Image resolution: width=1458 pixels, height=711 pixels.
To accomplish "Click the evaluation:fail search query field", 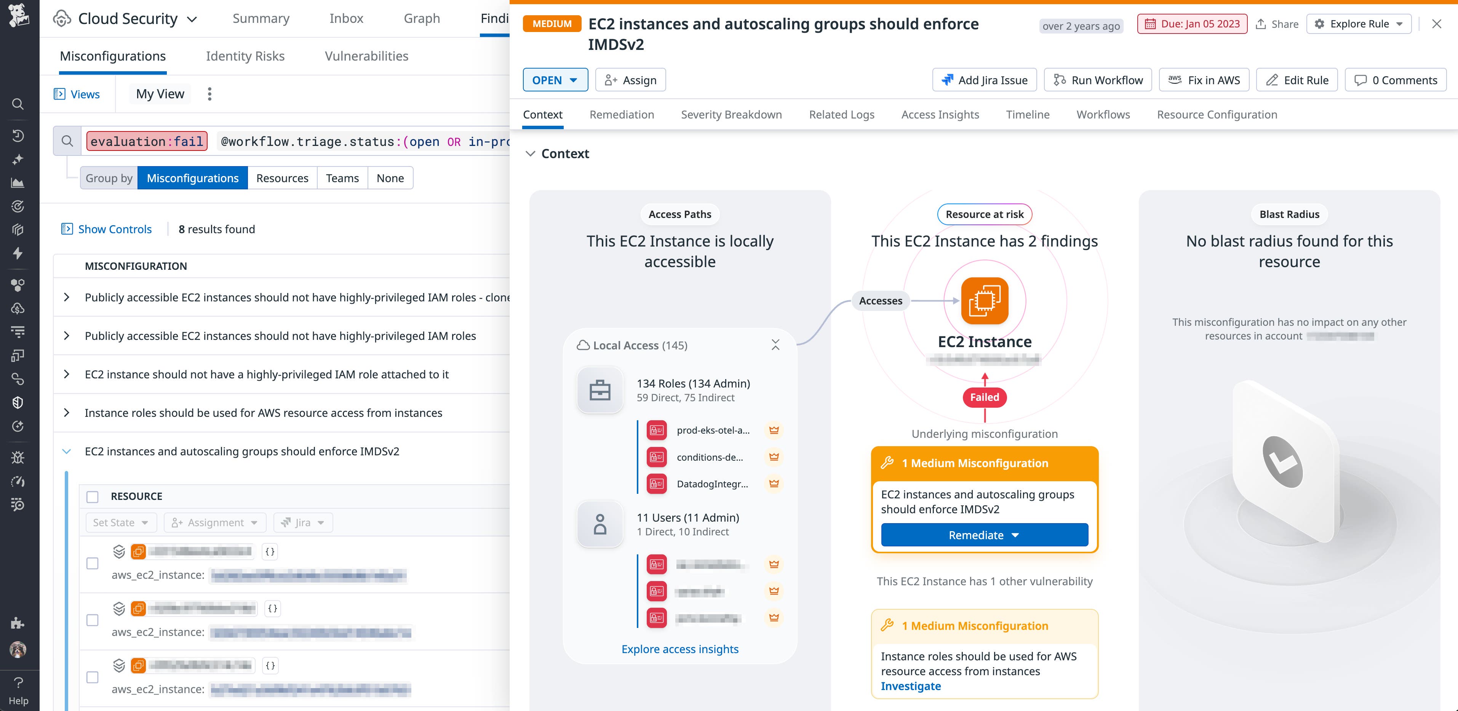I will pyautogui.click(x=146, y=141).
